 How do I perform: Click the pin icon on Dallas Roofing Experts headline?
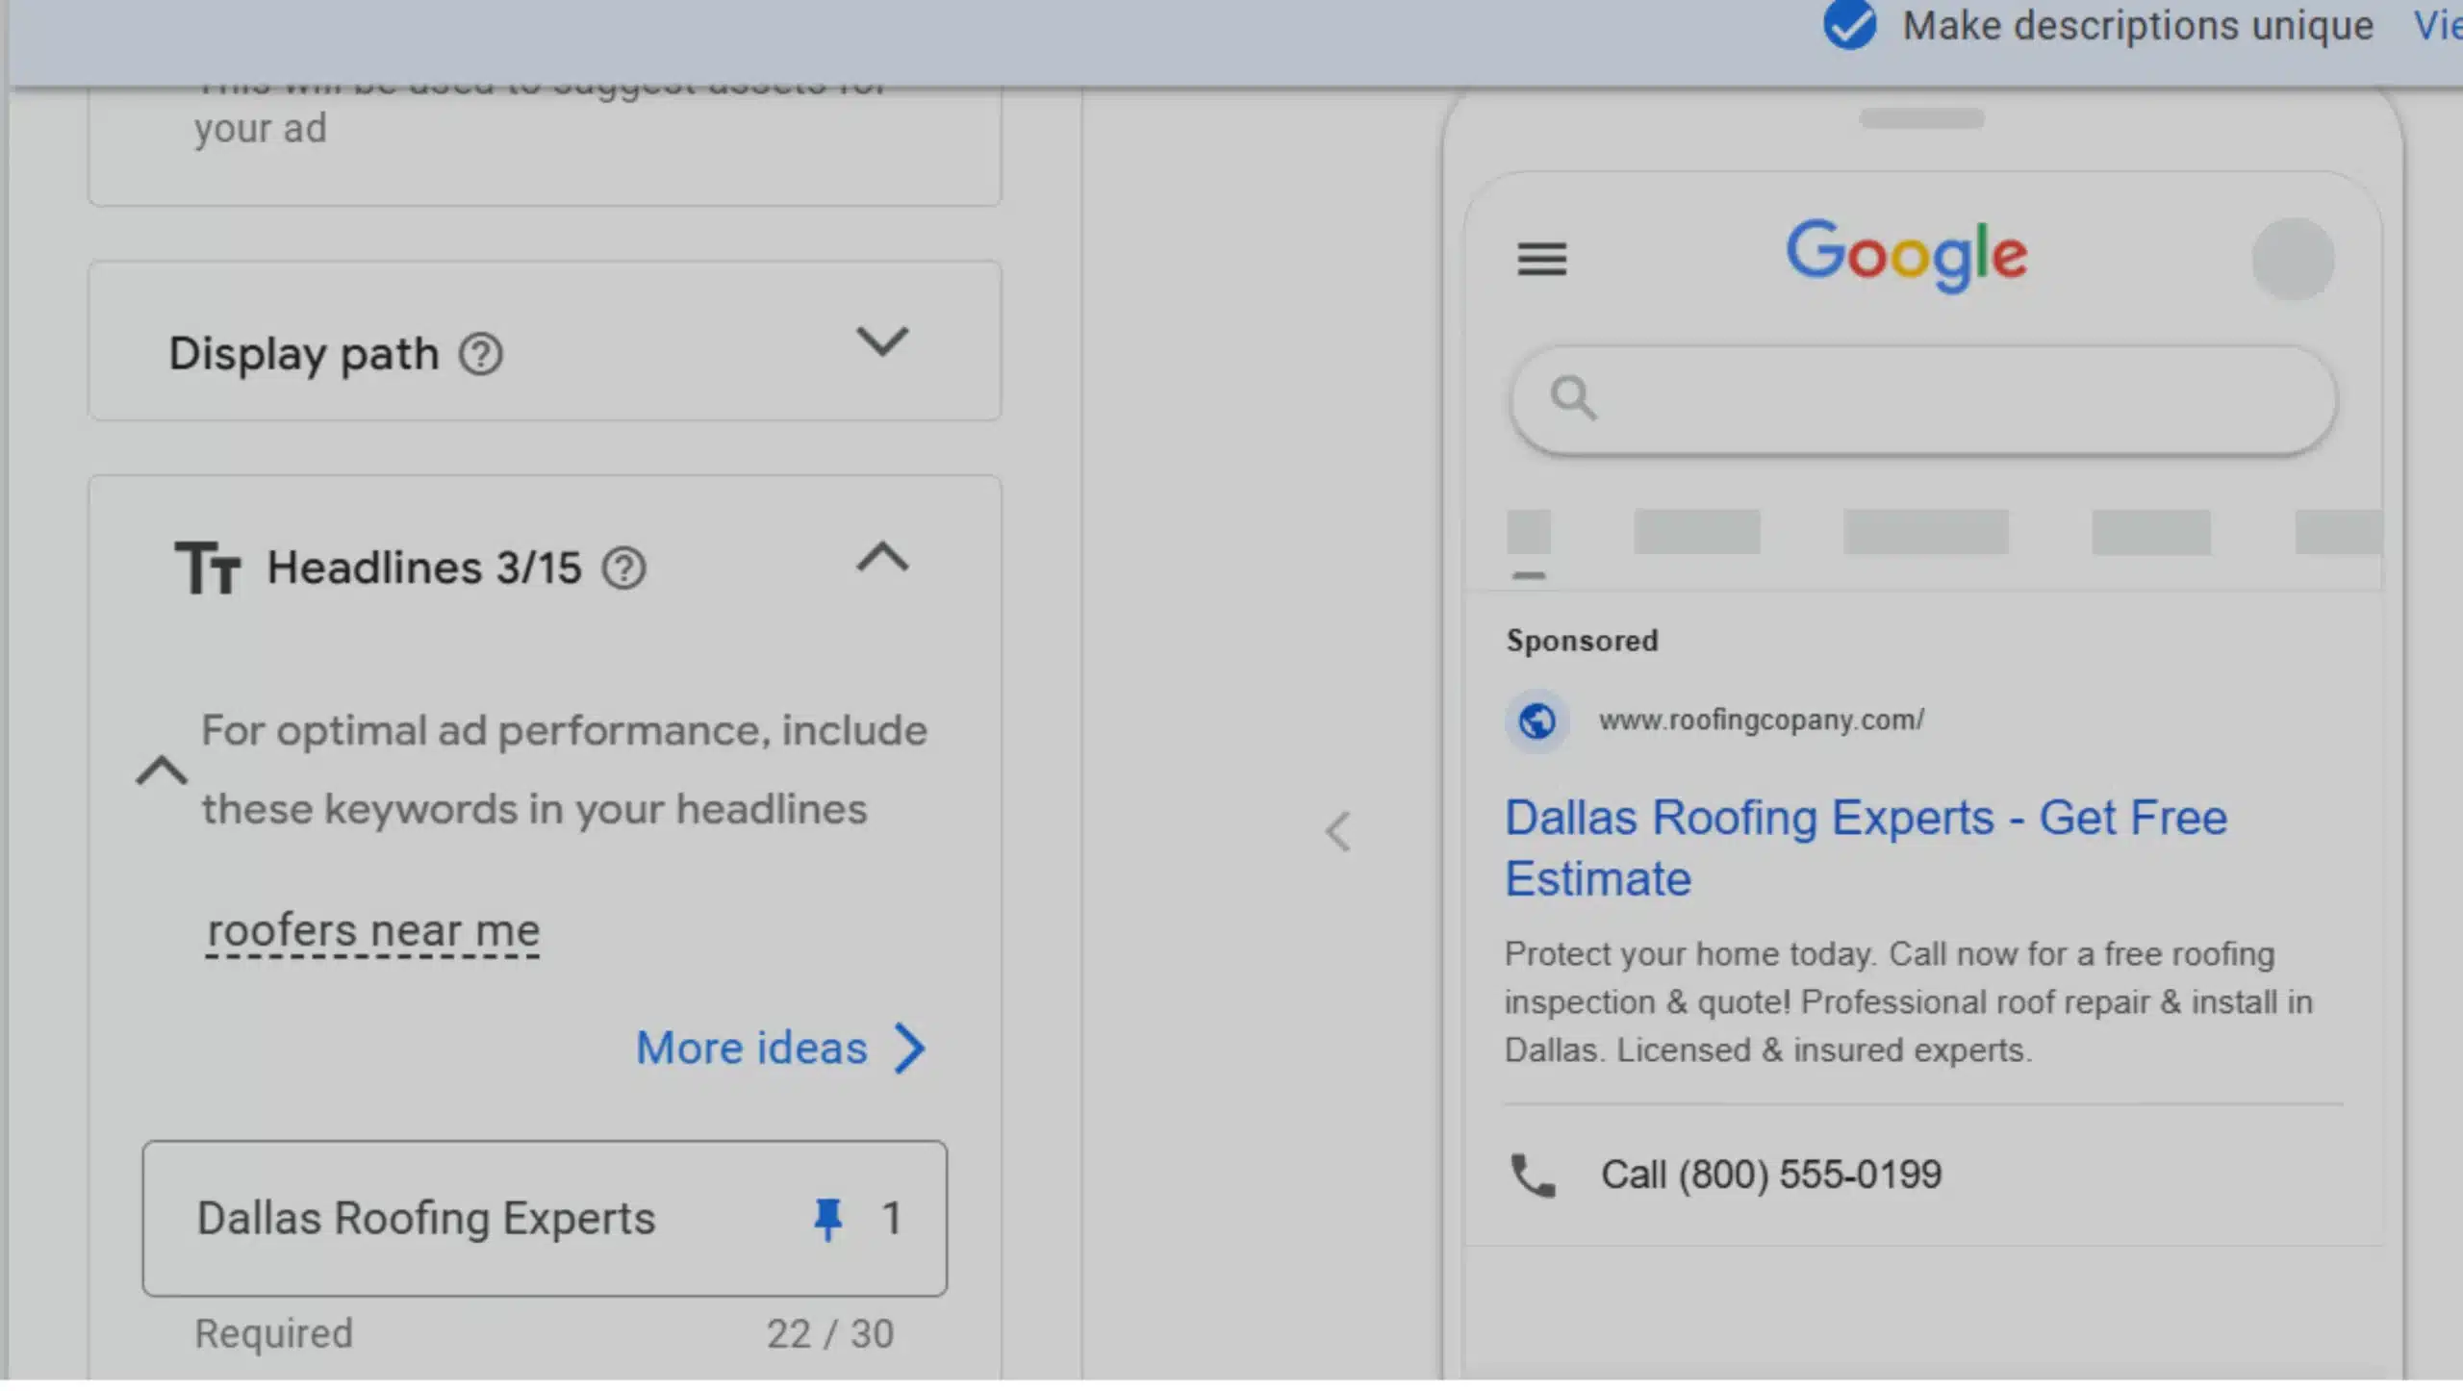[x=829, y=1218]
